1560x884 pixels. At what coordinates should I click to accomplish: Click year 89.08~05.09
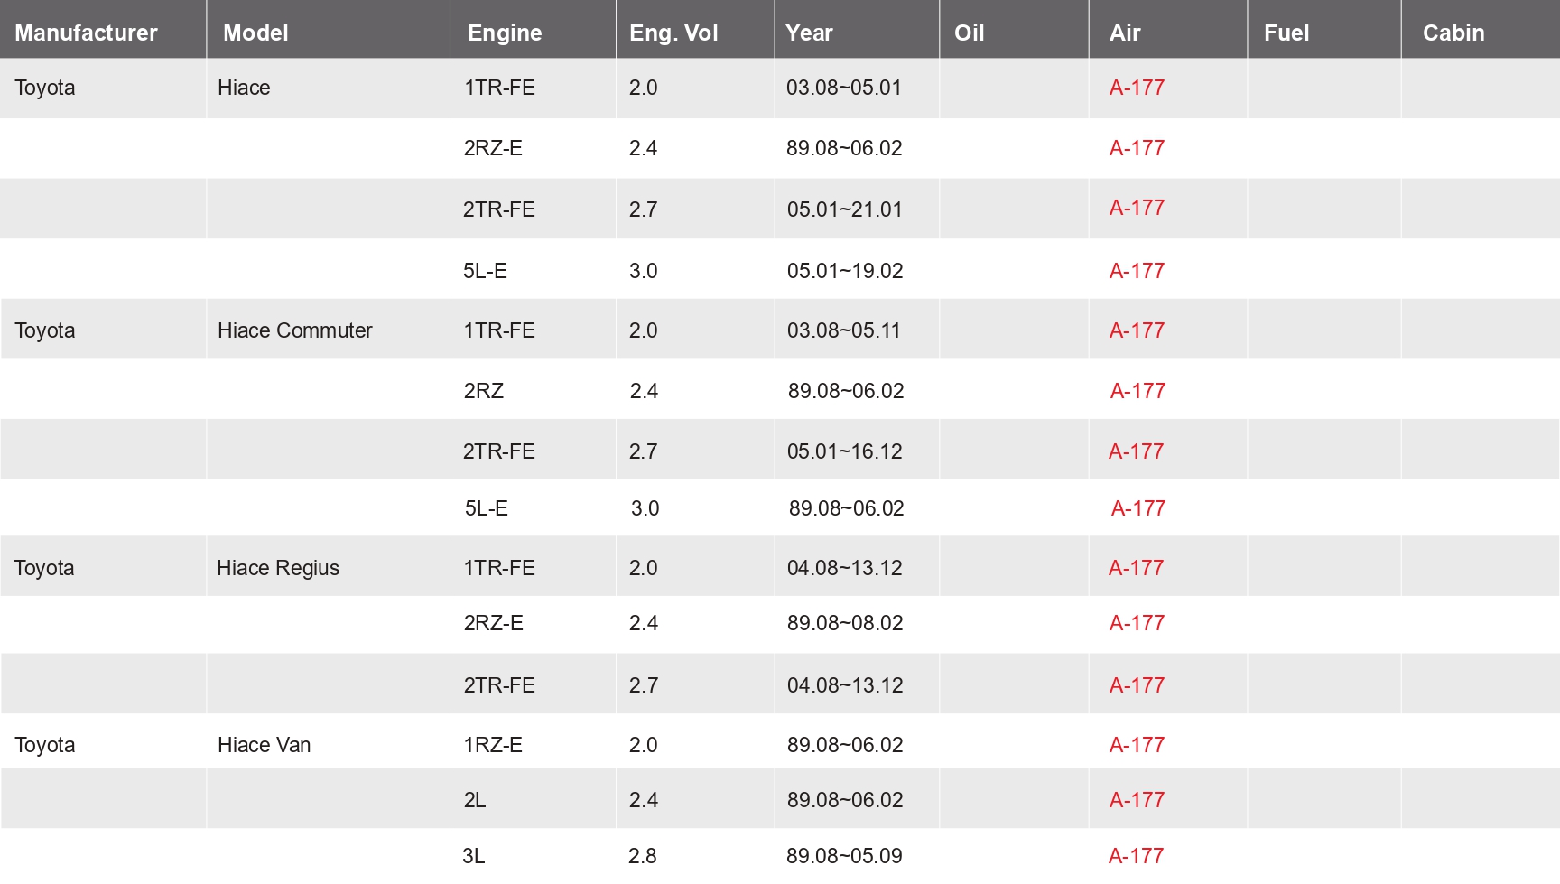pyautogui.click(x=843, y=856)
